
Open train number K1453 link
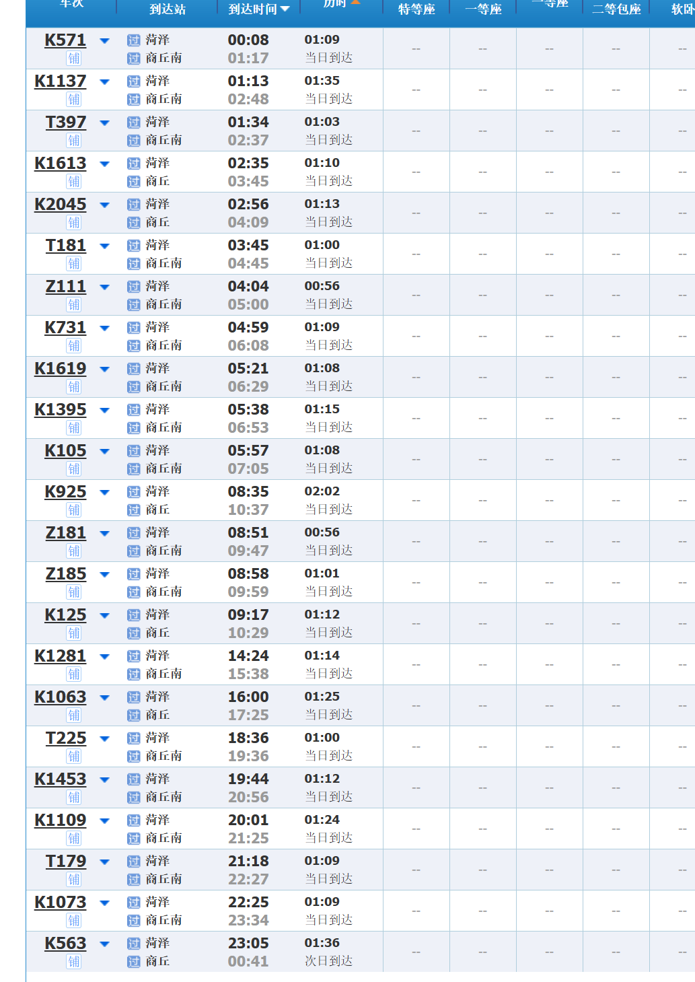(x=61, y=779)
